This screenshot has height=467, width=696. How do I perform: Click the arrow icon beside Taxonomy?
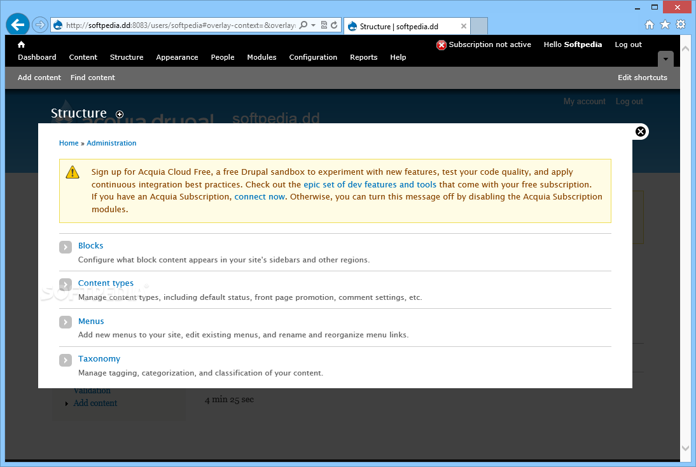click(66, 360)
